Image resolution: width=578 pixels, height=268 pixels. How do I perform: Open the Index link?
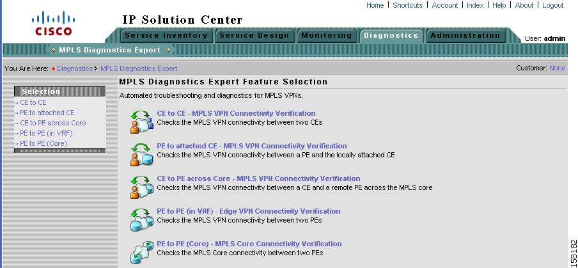point(475,5)
